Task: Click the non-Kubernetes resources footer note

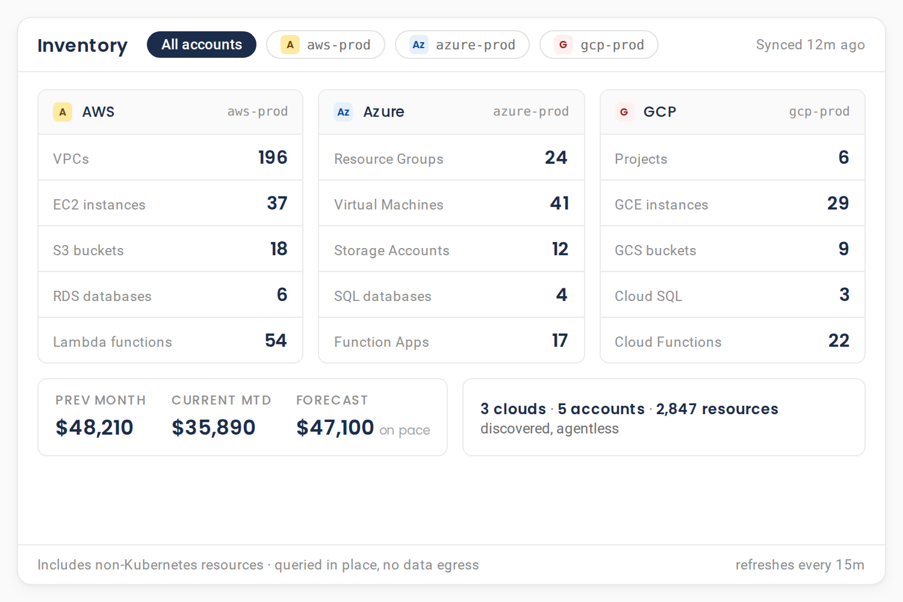Action: 258,565
